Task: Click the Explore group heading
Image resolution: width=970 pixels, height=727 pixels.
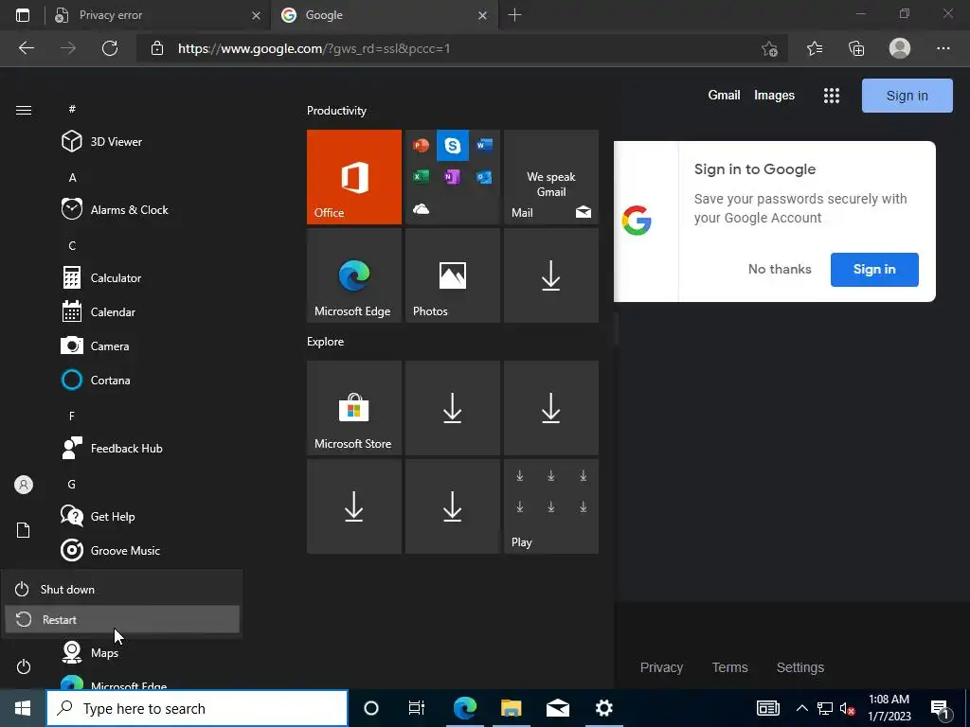Action: 326,341
